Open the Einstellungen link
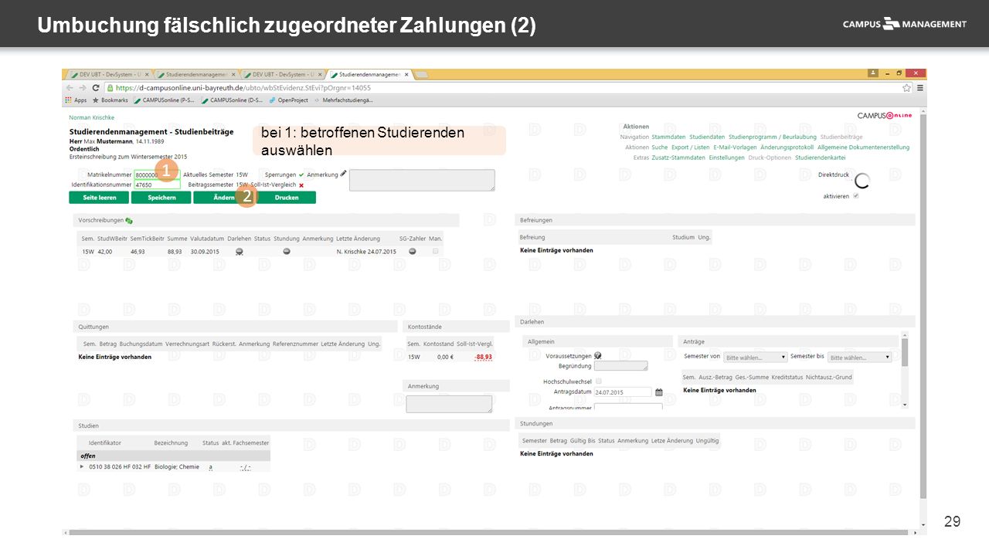The height and width of the screenshot is (556, 989). click(x=726, y=158)
